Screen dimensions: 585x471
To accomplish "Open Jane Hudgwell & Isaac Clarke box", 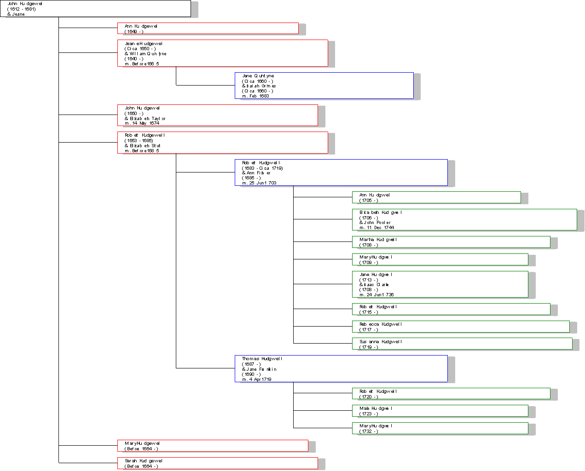I will [x=440, y=284].
